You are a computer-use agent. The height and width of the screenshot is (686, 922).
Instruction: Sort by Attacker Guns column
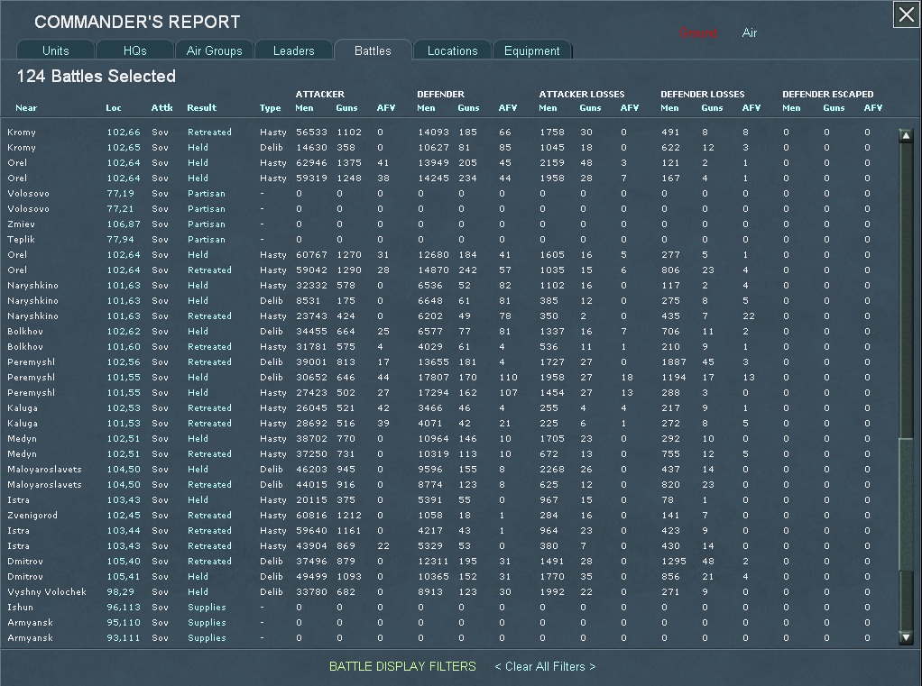(346, 107)
